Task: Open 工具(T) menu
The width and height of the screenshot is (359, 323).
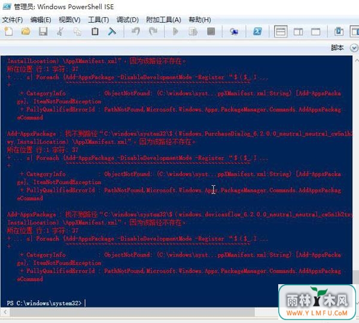Action: point(99,20)
